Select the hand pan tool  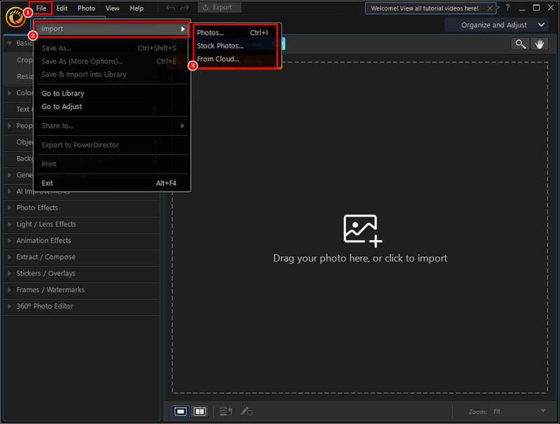point(539,44)
